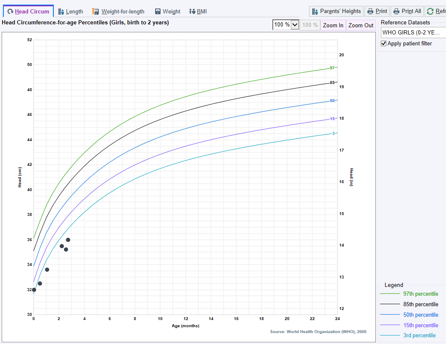446x344 pixels.
Task: Click the Age (months) axis label
Action: 185,326
